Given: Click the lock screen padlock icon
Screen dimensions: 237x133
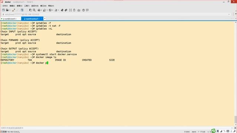Looking at the screenshot, I should coord(74,10).
